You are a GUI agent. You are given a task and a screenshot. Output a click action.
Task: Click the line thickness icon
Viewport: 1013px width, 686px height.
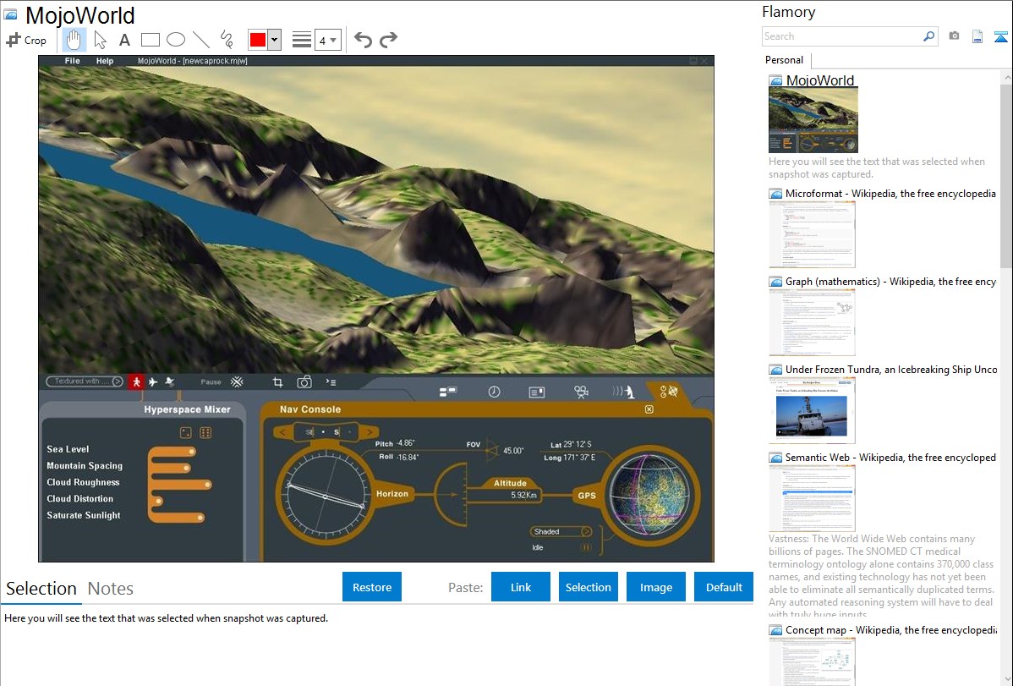pos(302,40)
